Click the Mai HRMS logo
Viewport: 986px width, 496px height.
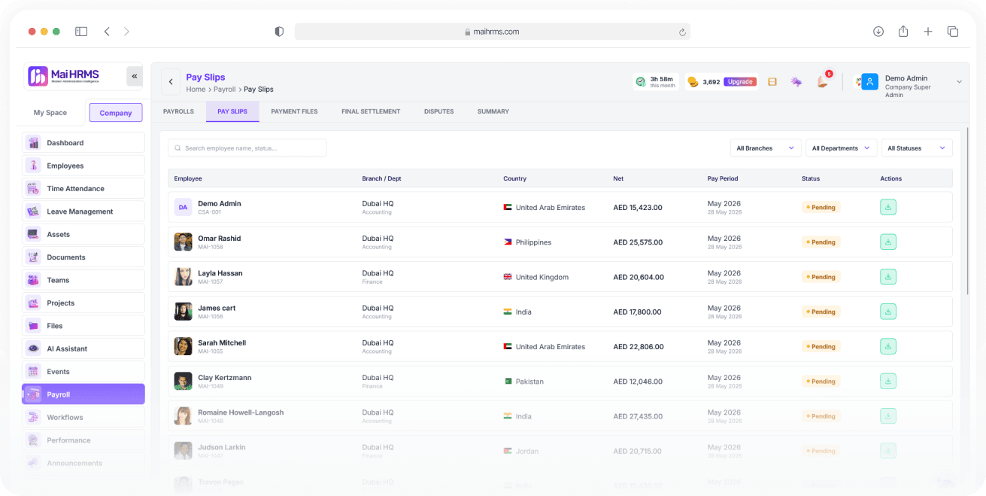tap(65, 76)
